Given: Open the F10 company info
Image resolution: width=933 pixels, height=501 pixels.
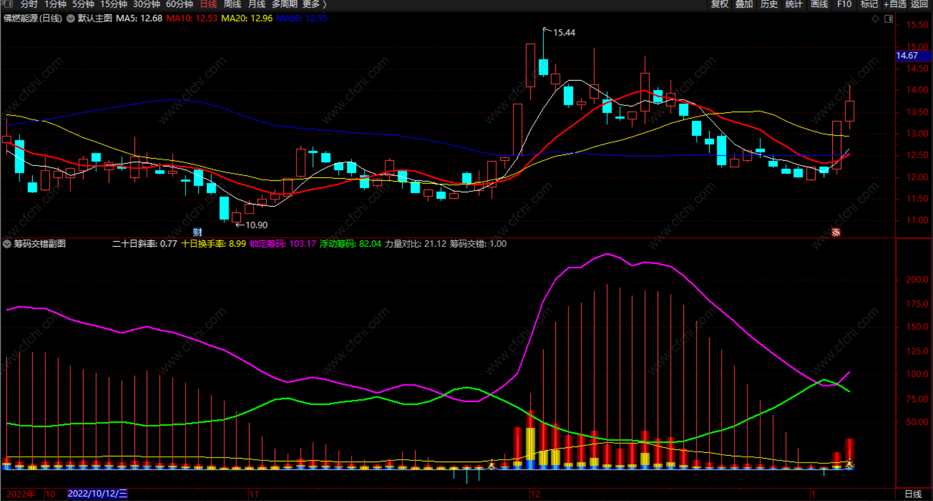Looking at the screenshot, I should [x=844, y=4].
